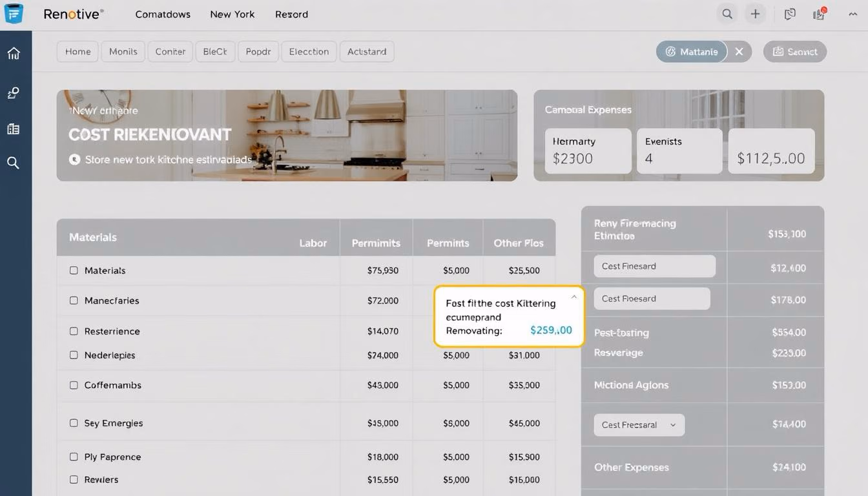Viewport: 868px width, 496px height.
Task: Switch to the Election tab
Action: coord(309,52)
